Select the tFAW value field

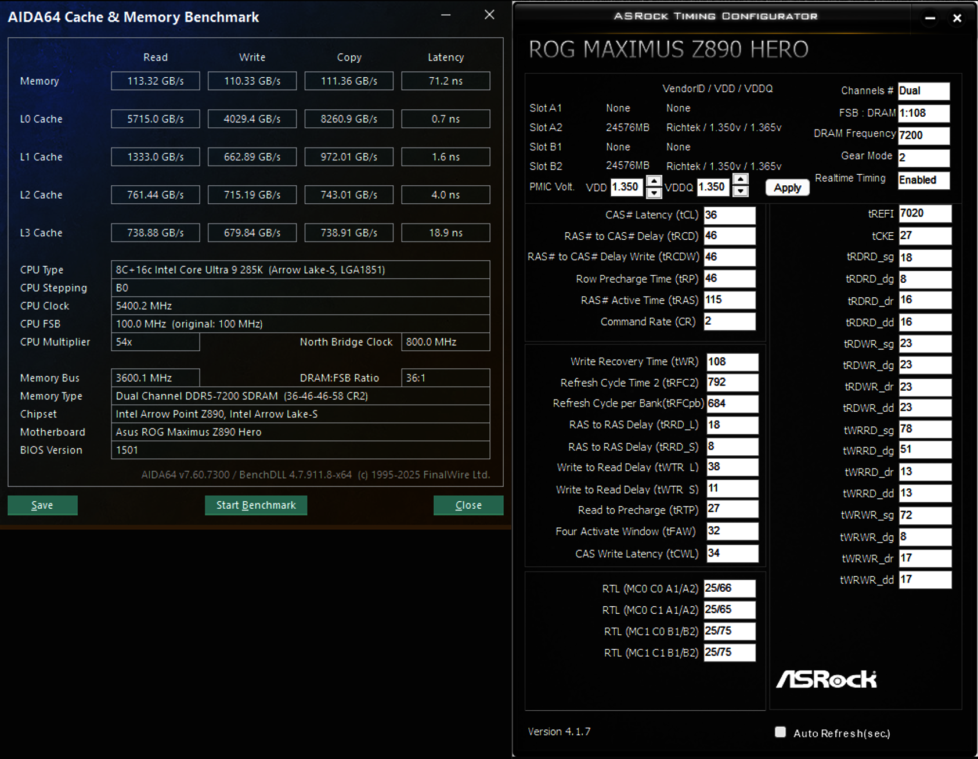[x=732, y=531]
